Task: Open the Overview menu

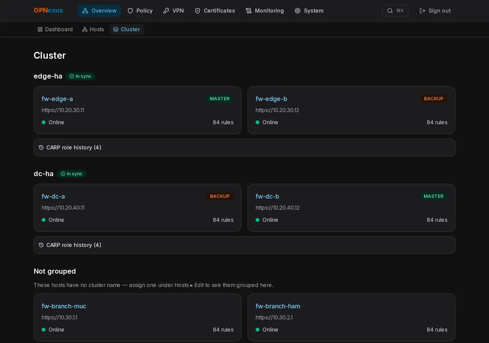Action: 99,11
